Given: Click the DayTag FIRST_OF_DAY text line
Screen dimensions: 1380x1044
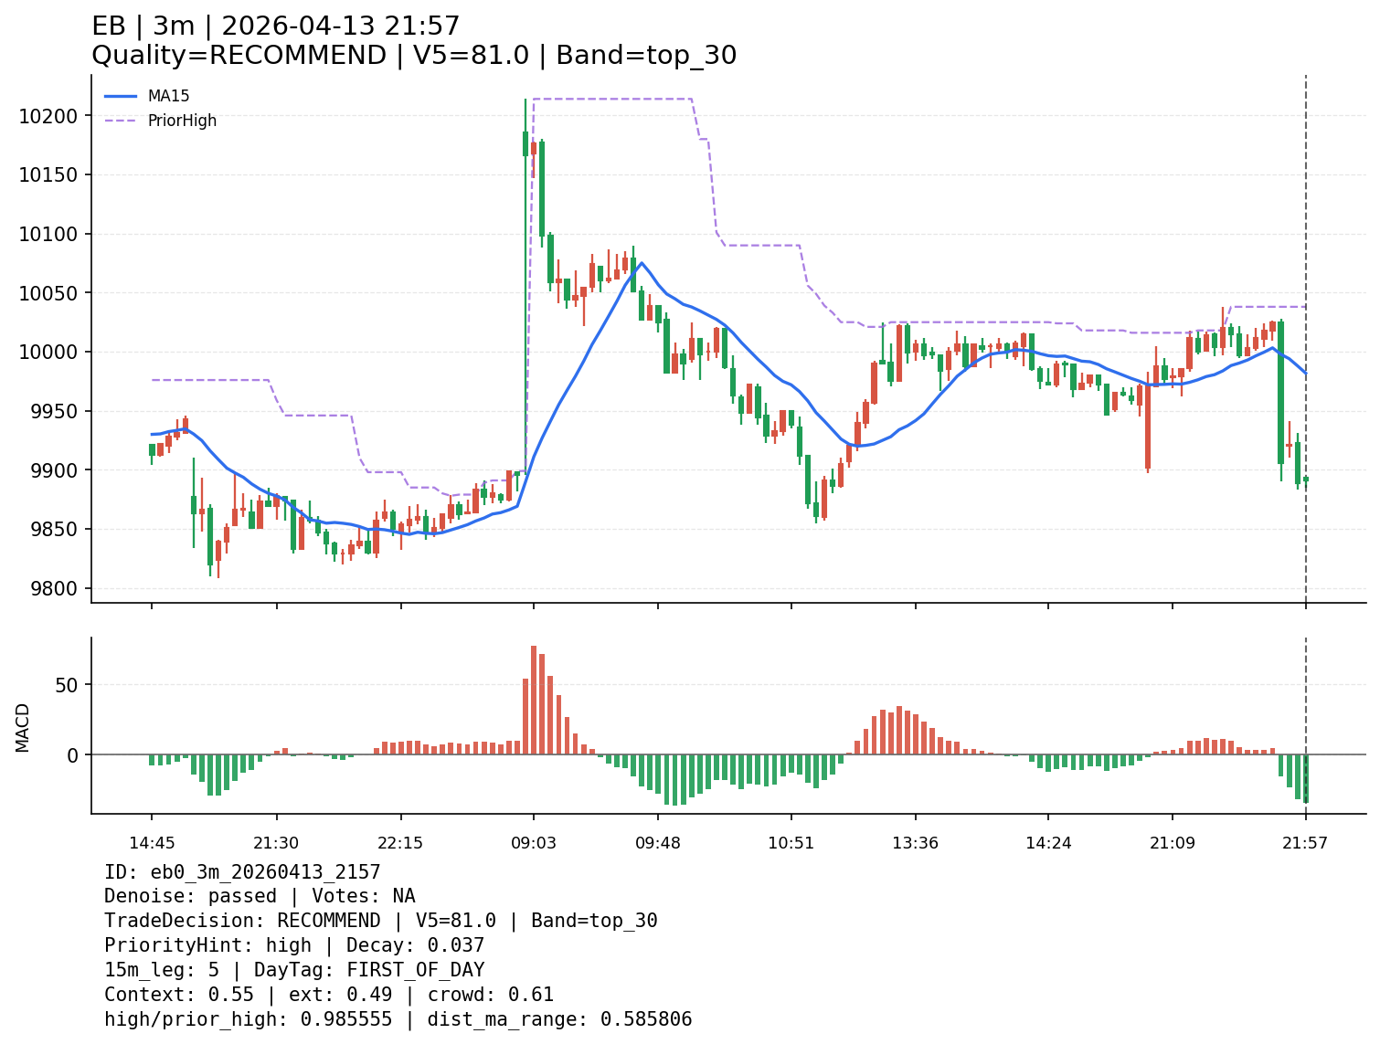Looking at the screenshot, I should [x=294, y=970].
